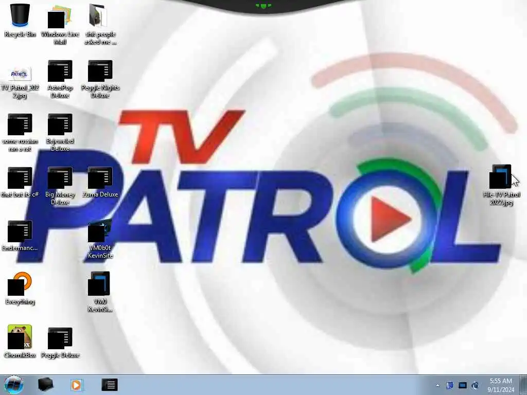The width and height of the screenshot is (527, 395).
Task: Show hidden system tray icons
Action: click(x=437, y=385)
